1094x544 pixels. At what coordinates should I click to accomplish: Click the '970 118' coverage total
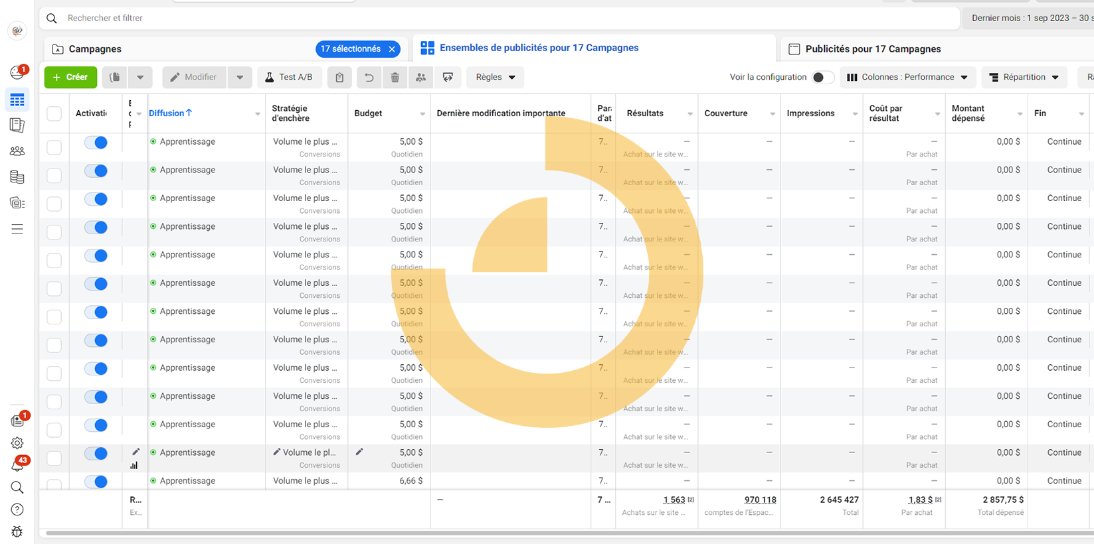pyautogui.click(x=760, y=500)
